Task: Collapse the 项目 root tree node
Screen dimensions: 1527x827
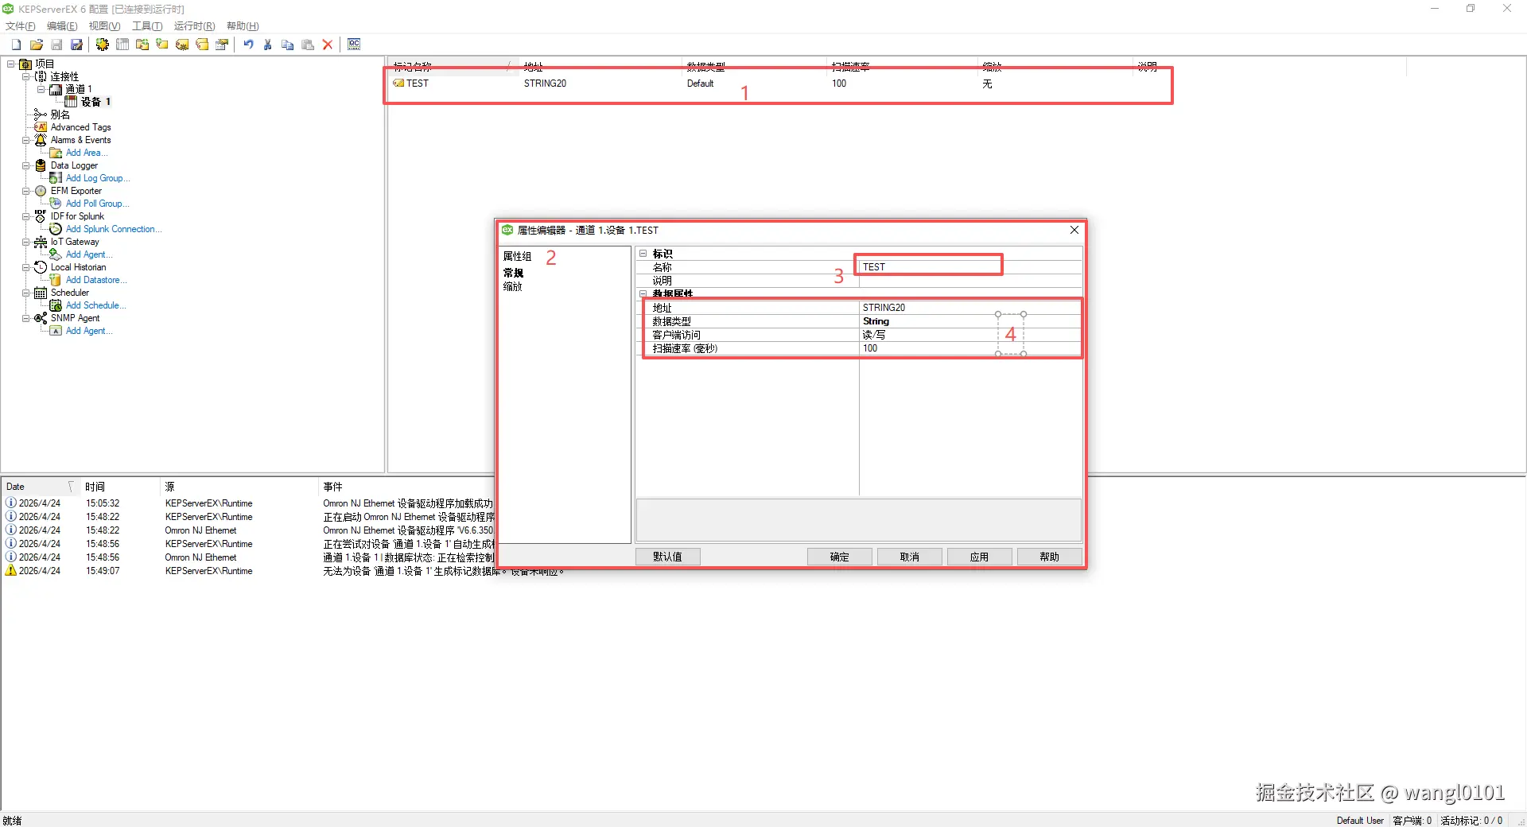Action: (x=10, y=64)
